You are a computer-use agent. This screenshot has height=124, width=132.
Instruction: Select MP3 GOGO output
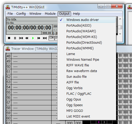tap(87, 111)
